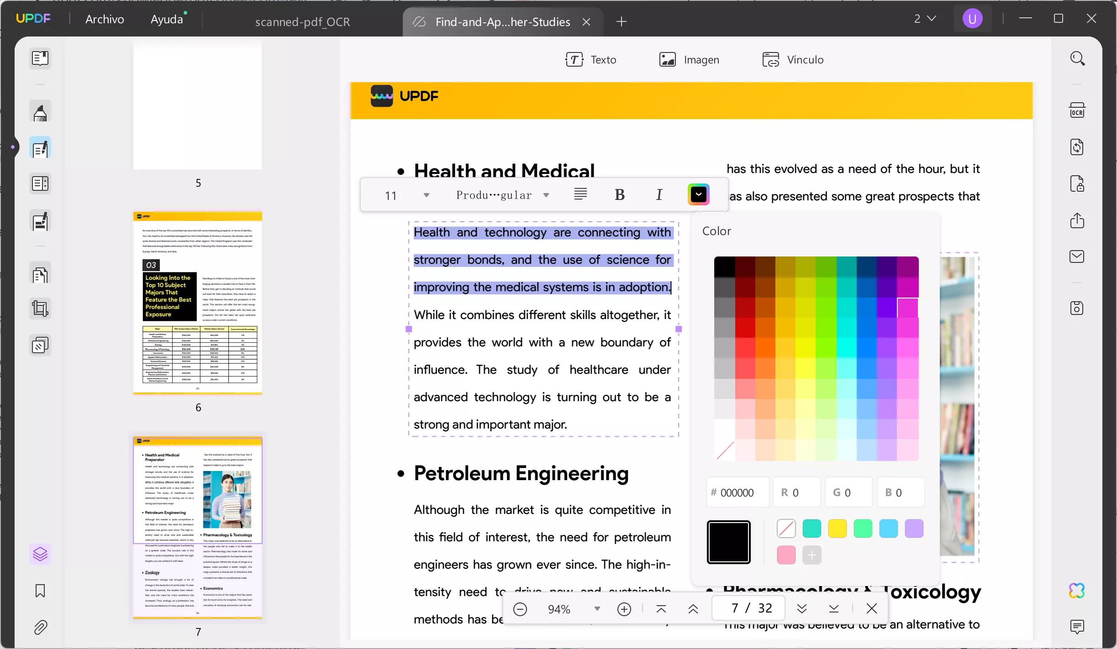Viewport: 1117px width, 649px height.
Task: Open the Reader mode icon in left sidebar
Action: (40, 58)
